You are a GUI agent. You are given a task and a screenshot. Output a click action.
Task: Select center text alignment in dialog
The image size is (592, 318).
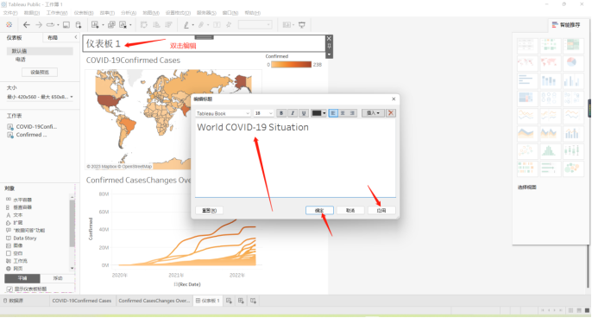343,113
